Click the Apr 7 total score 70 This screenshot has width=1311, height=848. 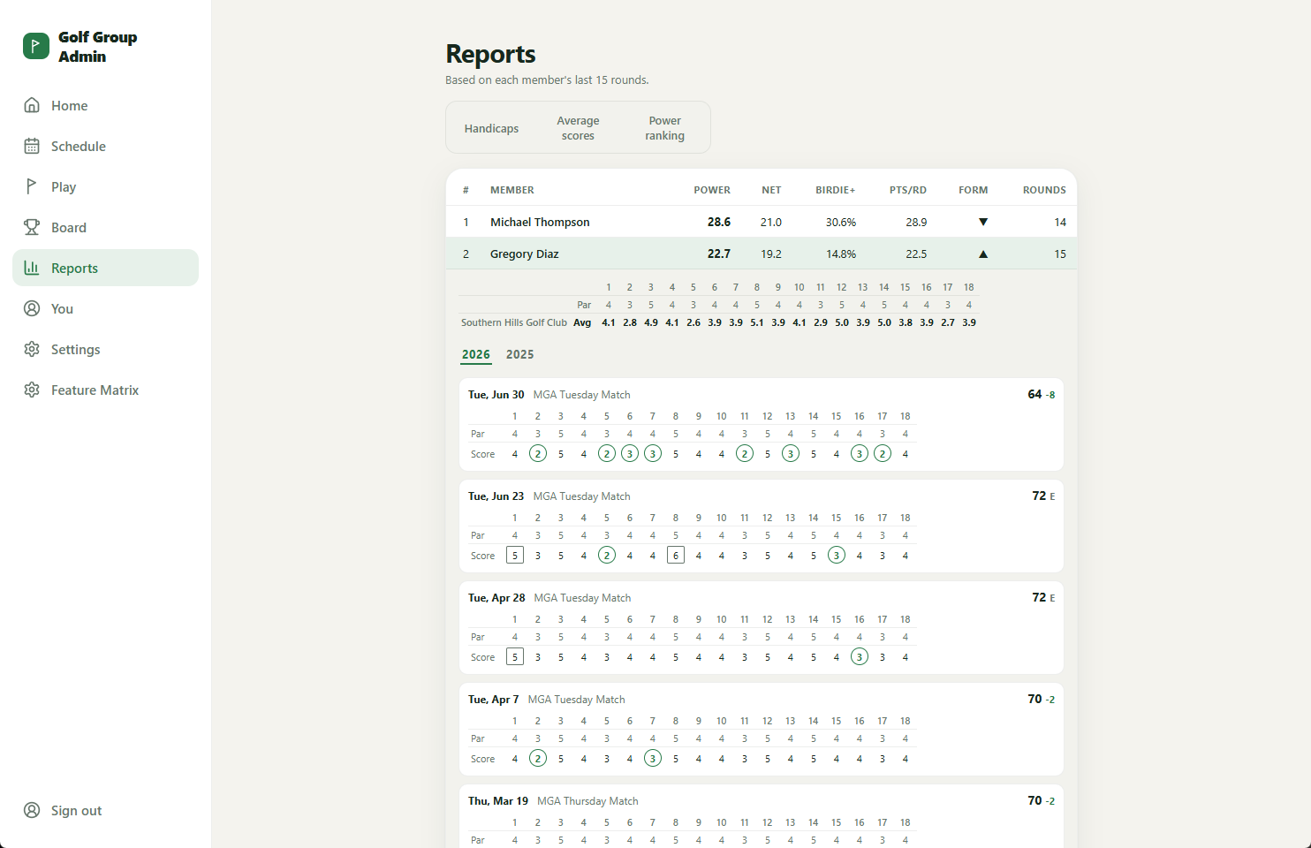point(1034,699)
